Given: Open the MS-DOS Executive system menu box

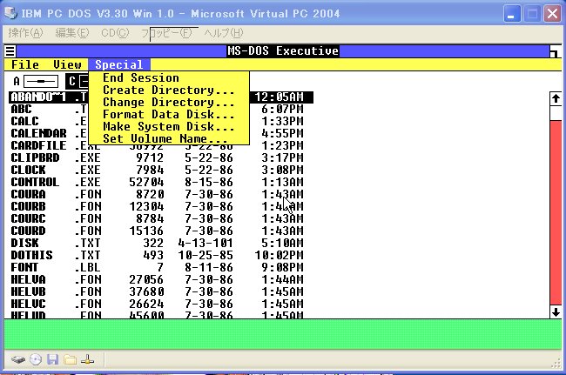Looking at the screenshot, I should pyautogui.click(x=10, y=51).
